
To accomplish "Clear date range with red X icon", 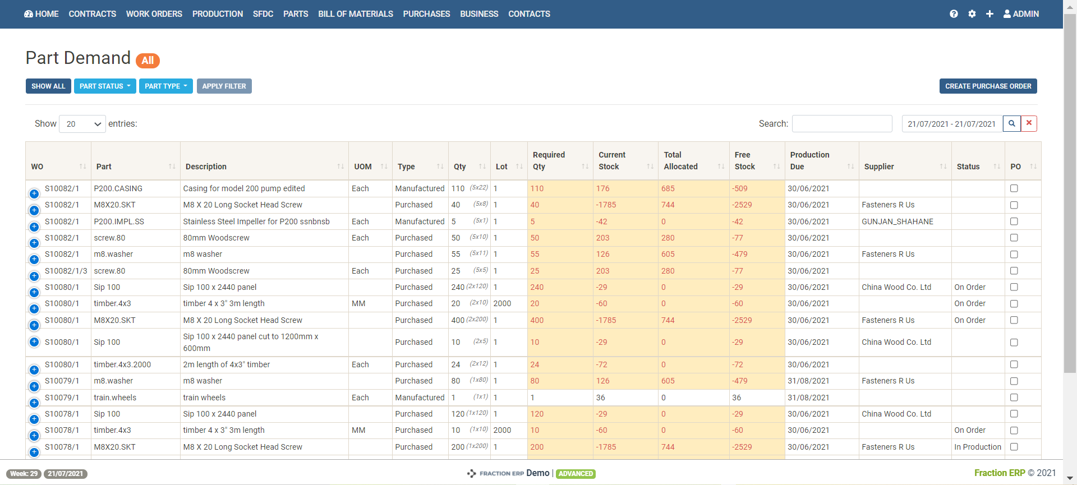I will pos(1029,123).
